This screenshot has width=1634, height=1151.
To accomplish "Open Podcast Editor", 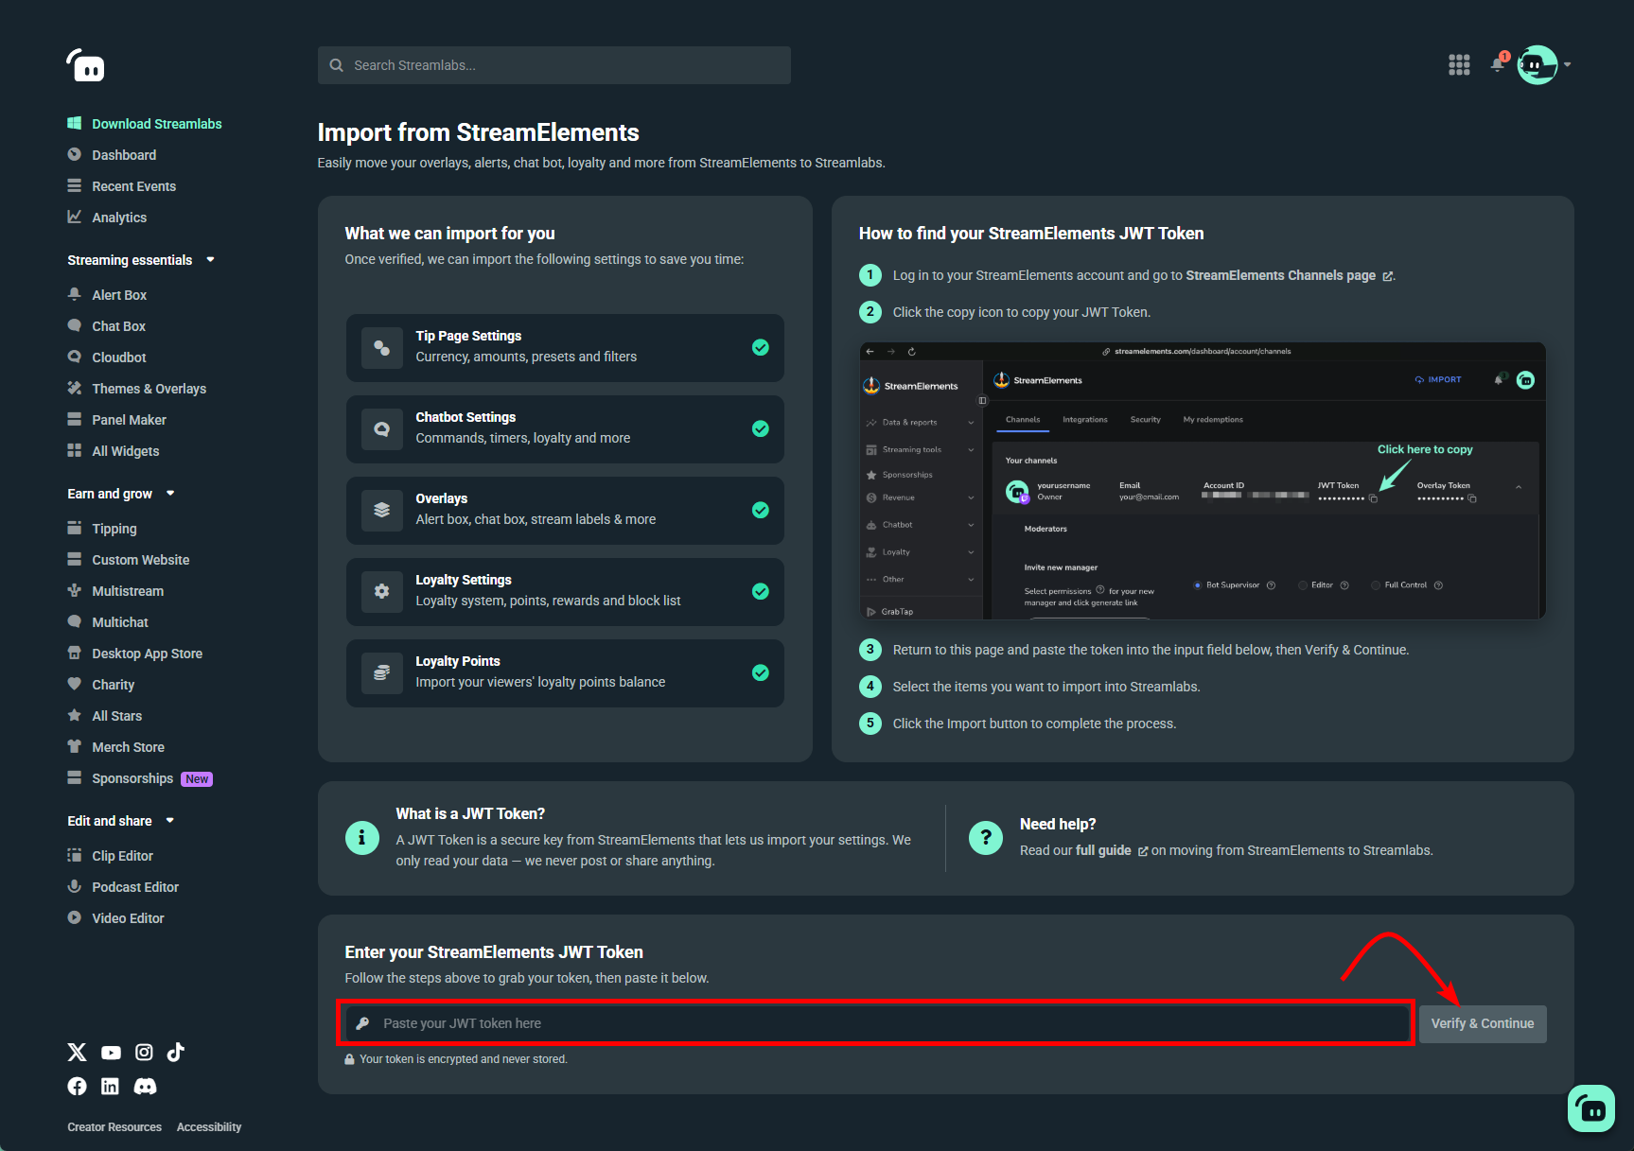I will click(x=123, y=887).
